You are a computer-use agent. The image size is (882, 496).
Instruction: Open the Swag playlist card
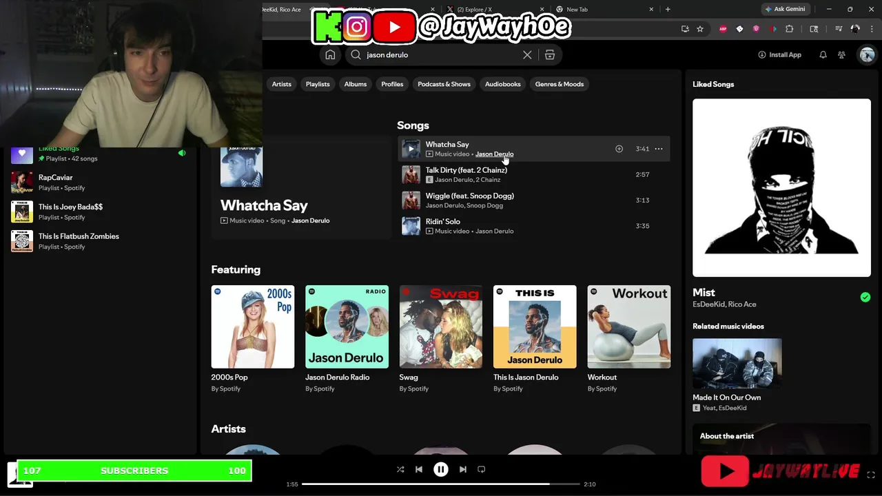441,339
